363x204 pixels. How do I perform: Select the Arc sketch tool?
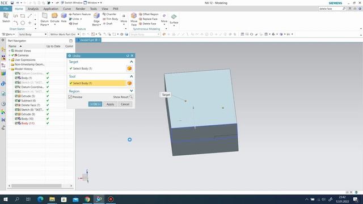[x=15, y=23]
